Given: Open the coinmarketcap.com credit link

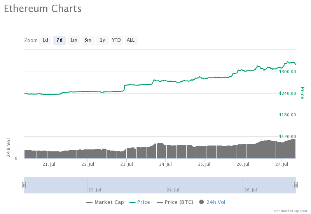Looking at the screenshot, I should click(290, 211).
